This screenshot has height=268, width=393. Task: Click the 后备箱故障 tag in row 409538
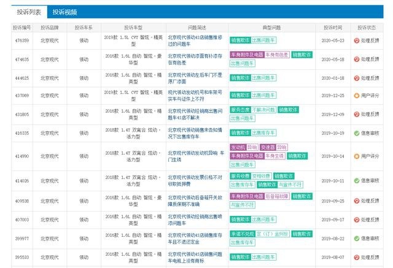point(277,196)
